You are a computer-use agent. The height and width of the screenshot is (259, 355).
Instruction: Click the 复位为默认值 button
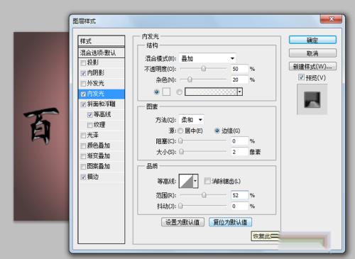230,222
